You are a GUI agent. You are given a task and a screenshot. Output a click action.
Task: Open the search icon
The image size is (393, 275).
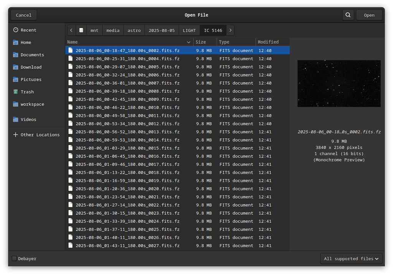pos(348,15)
